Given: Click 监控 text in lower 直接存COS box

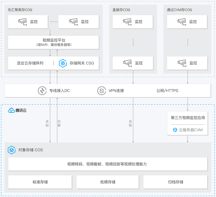Looking at the screenshot, I should click(139, 63).
